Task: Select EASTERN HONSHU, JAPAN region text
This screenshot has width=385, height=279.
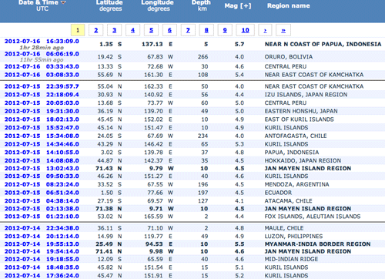Action: click(x=301, y=111)
